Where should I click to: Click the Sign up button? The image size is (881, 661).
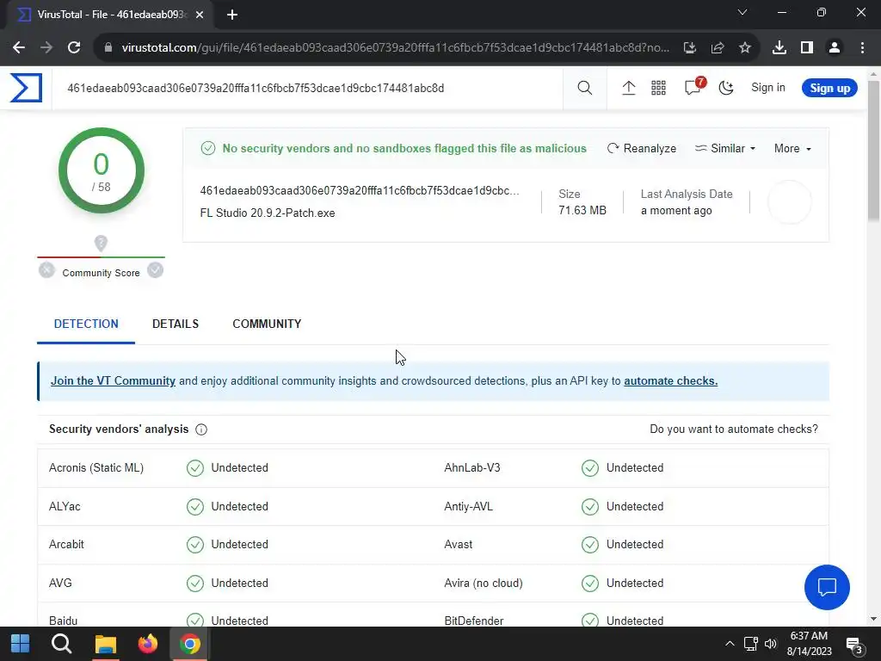click(829, 88)
